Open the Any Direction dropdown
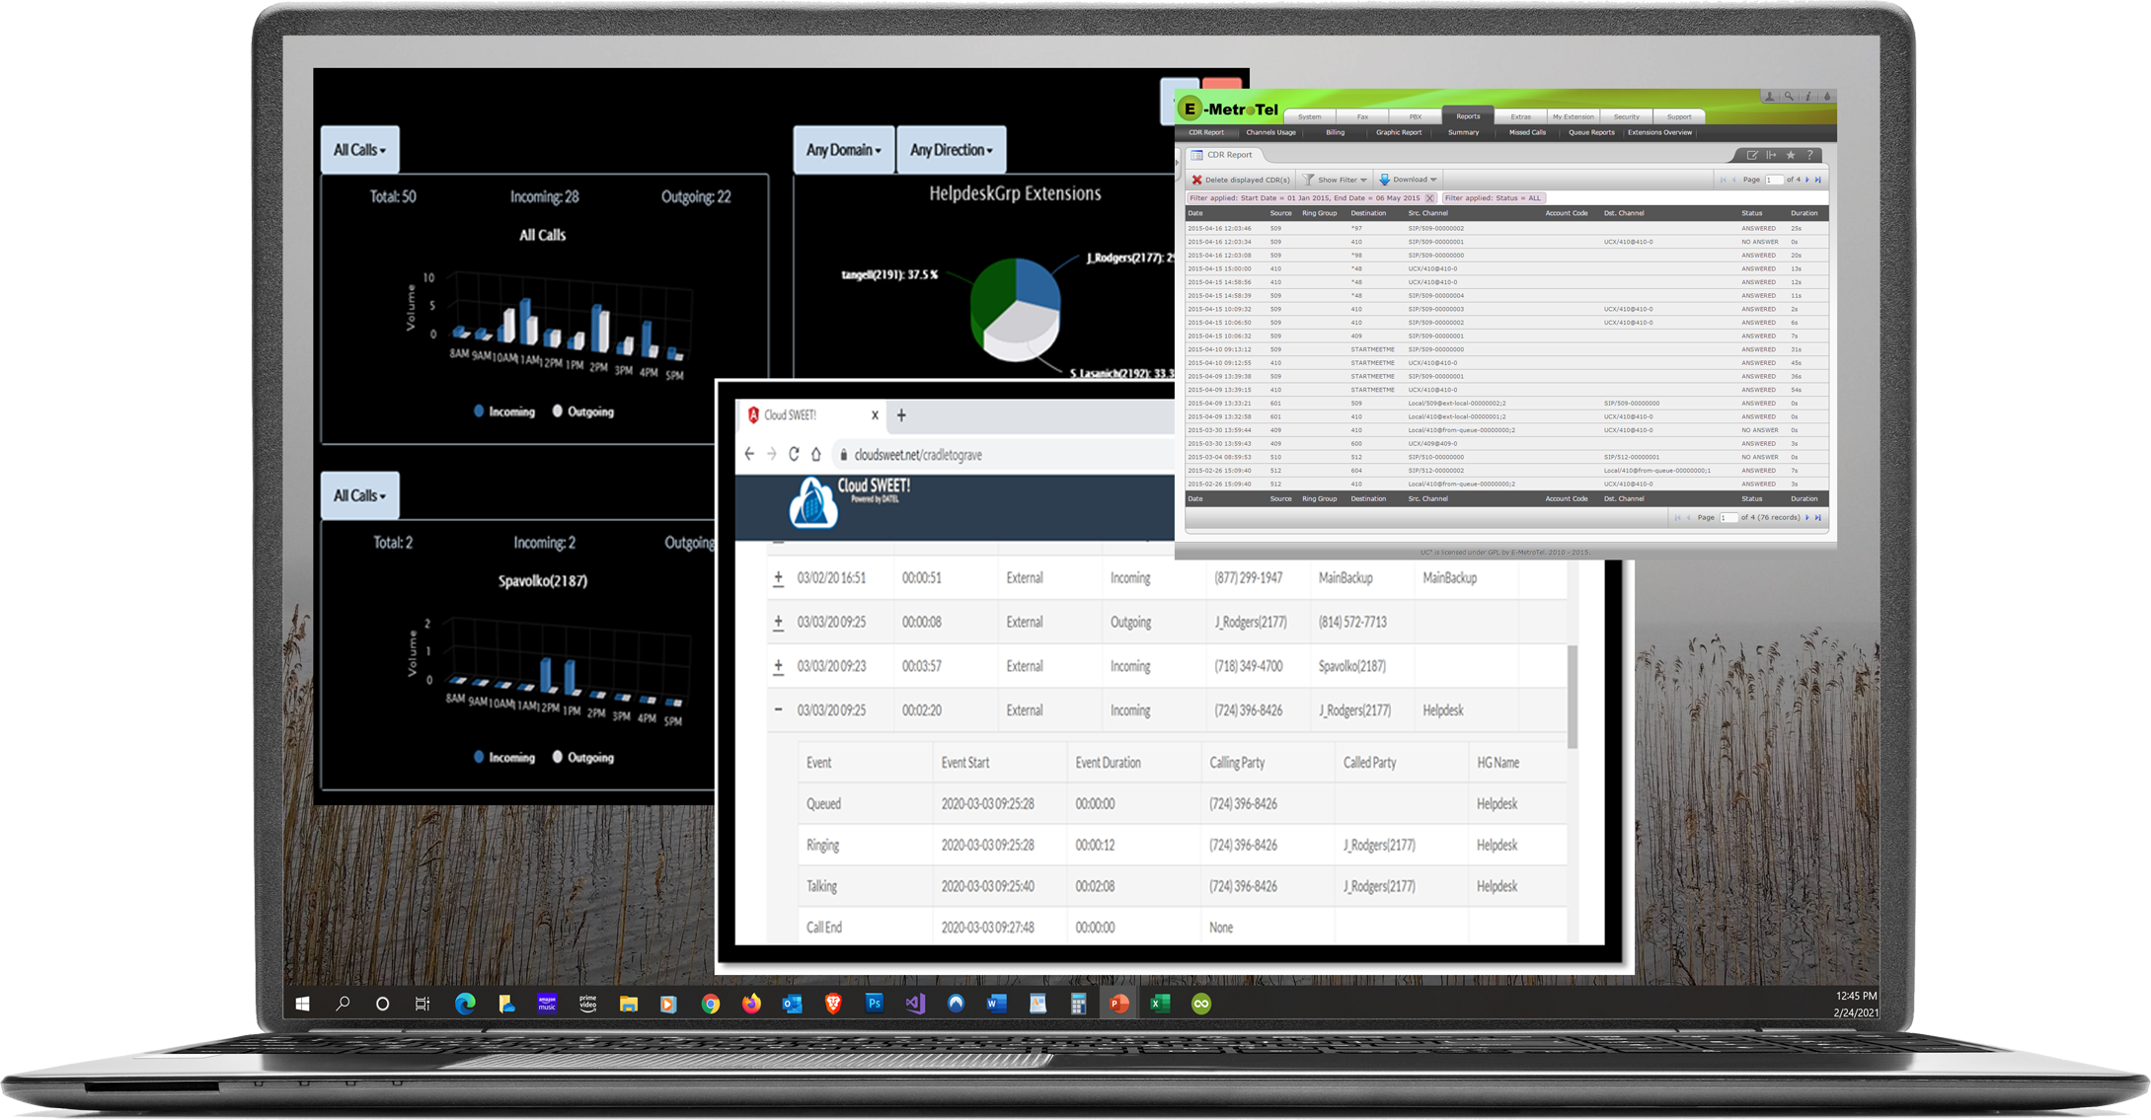The image size is (2151, 1120). tap(952, 150)
